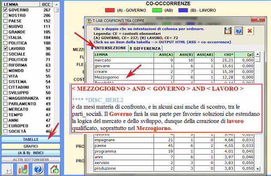Sort table by ASS(AB) column header
Image resolution: width=271 pixels, height=176 pixels.
(204, 55)
